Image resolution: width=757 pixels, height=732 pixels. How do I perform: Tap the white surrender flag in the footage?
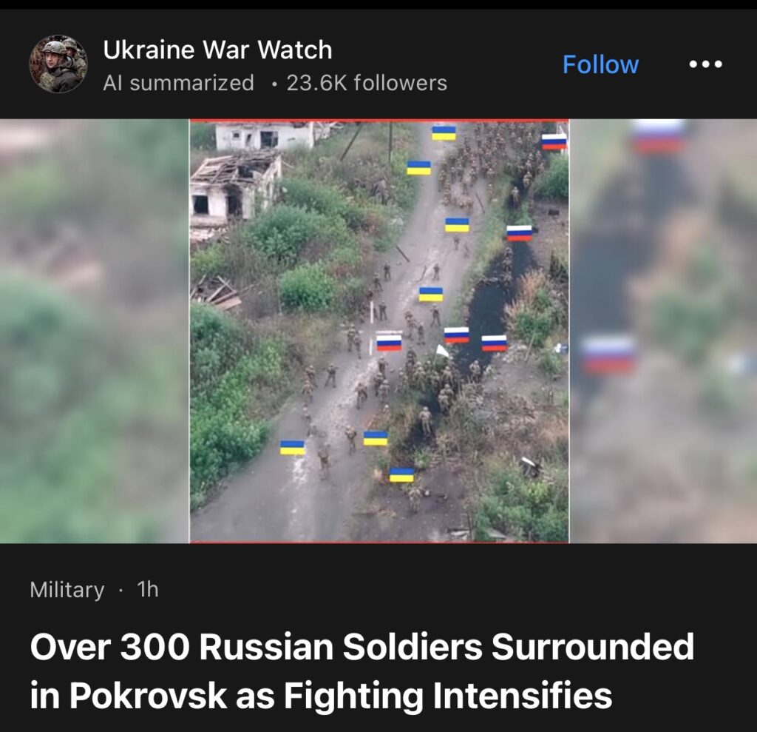[441, 352]
